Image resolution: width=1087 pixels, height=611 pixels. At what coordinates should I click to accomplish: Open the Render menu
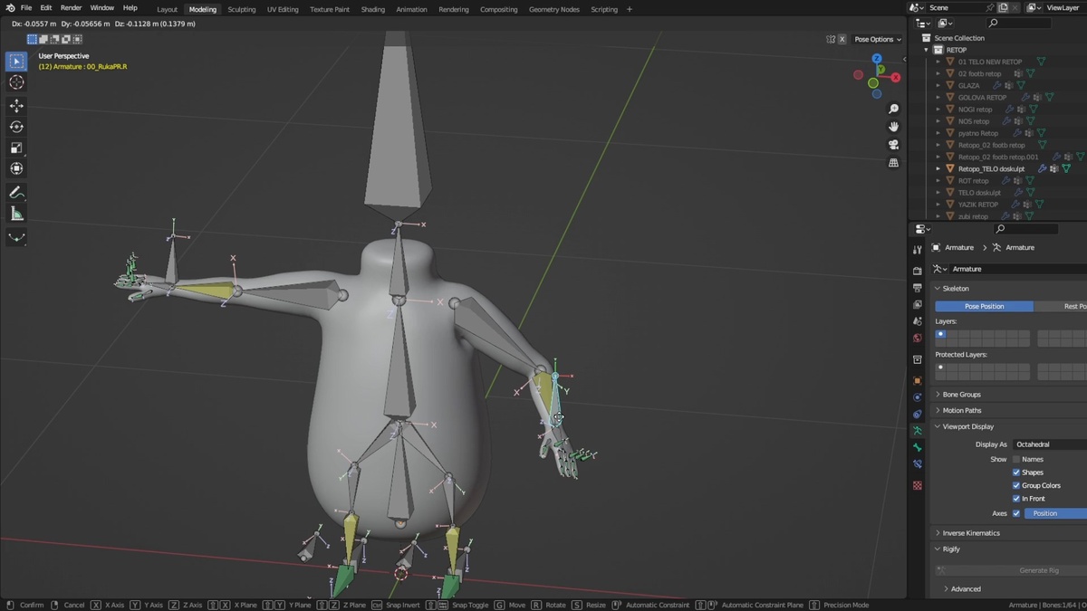click(71, 8)
